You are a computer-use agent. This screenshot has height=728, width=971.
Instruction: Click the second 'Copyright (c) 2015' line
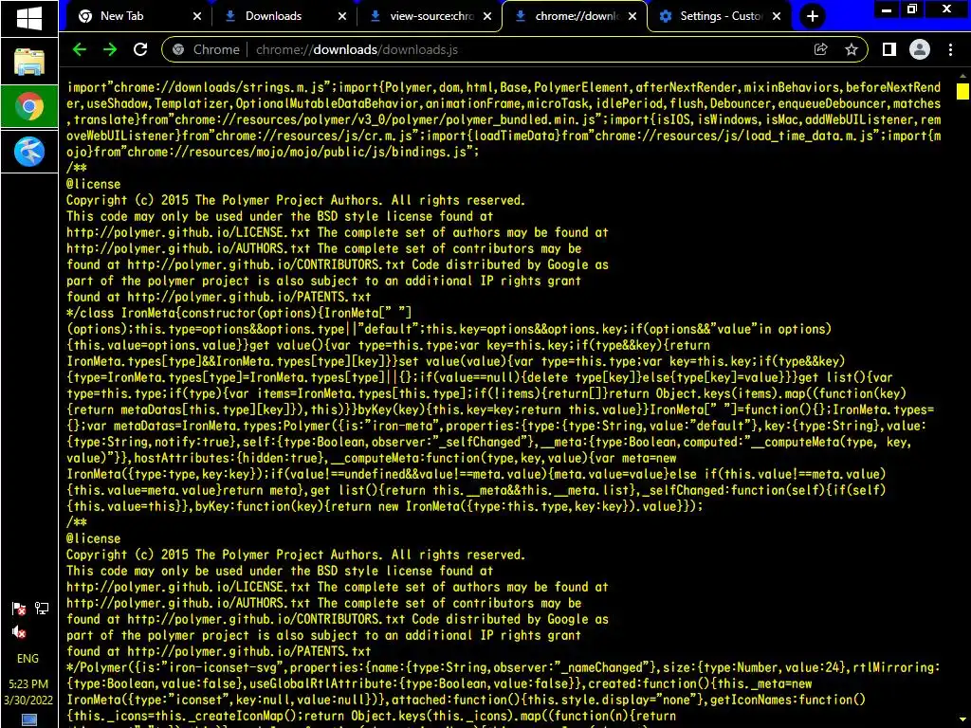296,555
